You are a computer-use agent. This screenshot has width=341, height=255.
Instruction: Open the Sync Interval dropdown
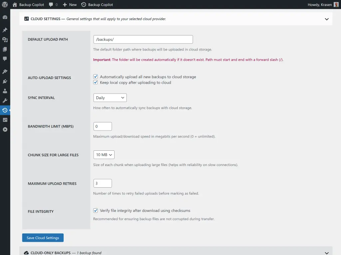110,98
